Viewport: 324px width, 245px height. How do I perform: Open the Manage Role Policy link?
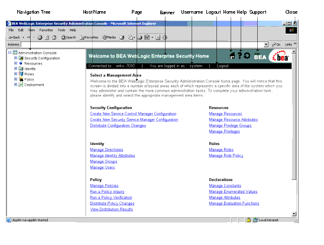[x=226, y=156]
